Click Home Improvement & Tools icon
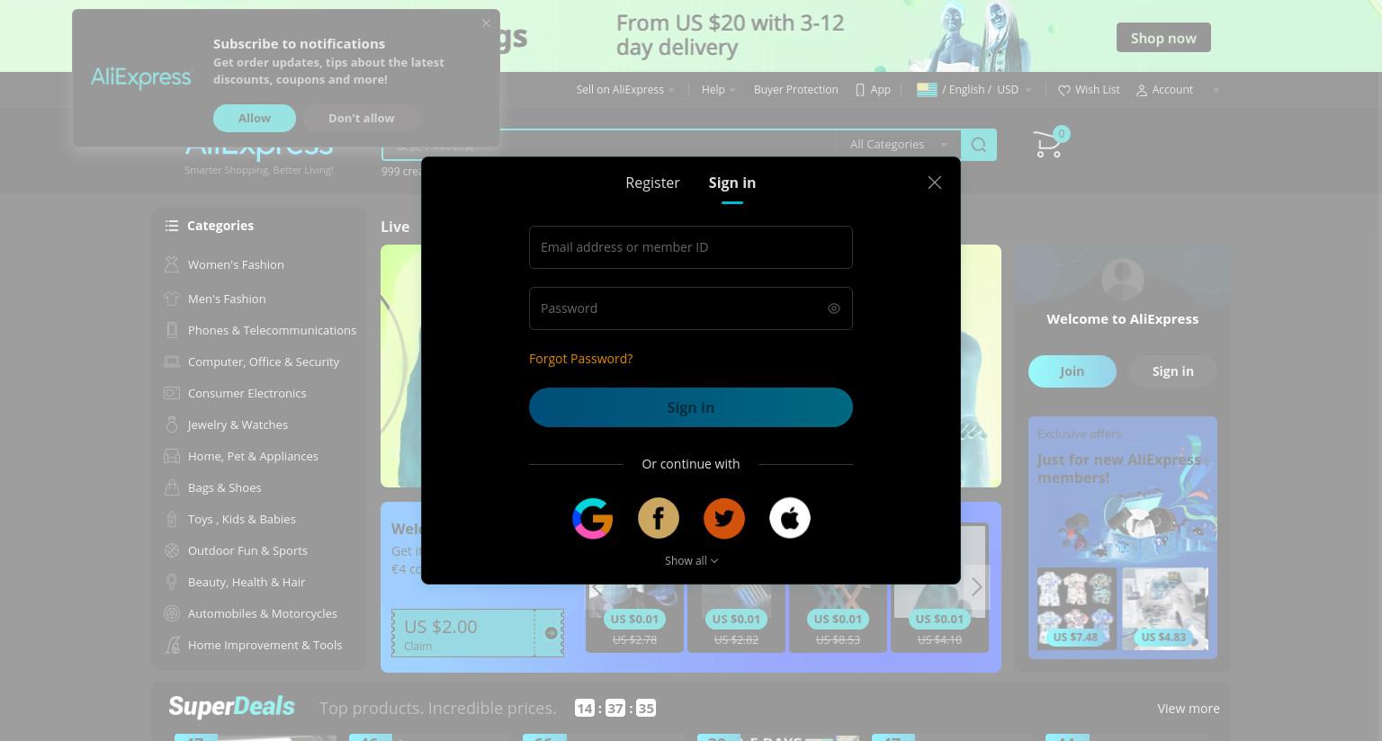1382x741 pixels. pyautogui.click(x=172, y=645)
